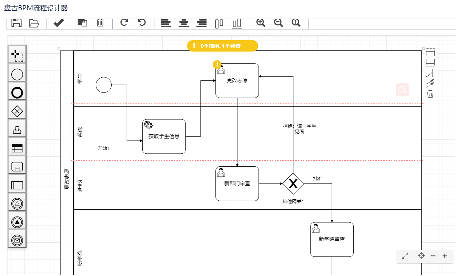Zoom in with the magnifier plus icon
The height and width of the screenshot is (276, 456).
[x=261, y=23]
